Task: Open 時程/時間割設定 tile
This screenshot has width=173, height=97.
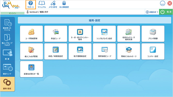Action: pos(56,51)
